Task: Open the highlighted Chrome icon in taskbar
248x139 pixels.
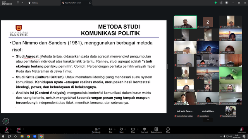Action: tap(41, 136)
